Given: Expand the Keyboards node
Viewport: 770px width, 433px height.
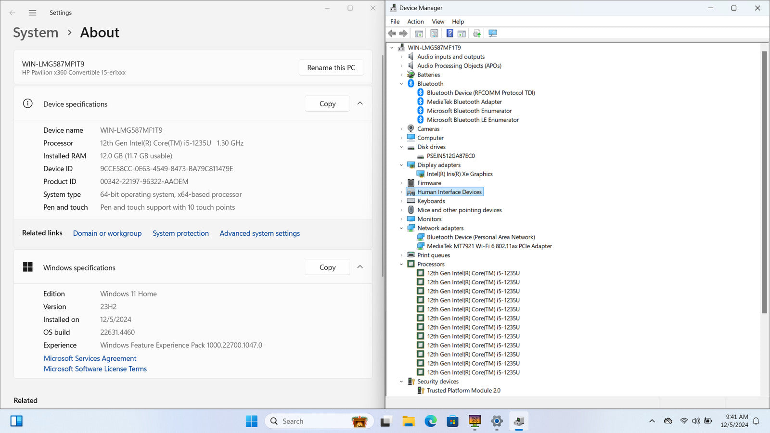Looking at the screenshot, I should (x=401, y=201).
